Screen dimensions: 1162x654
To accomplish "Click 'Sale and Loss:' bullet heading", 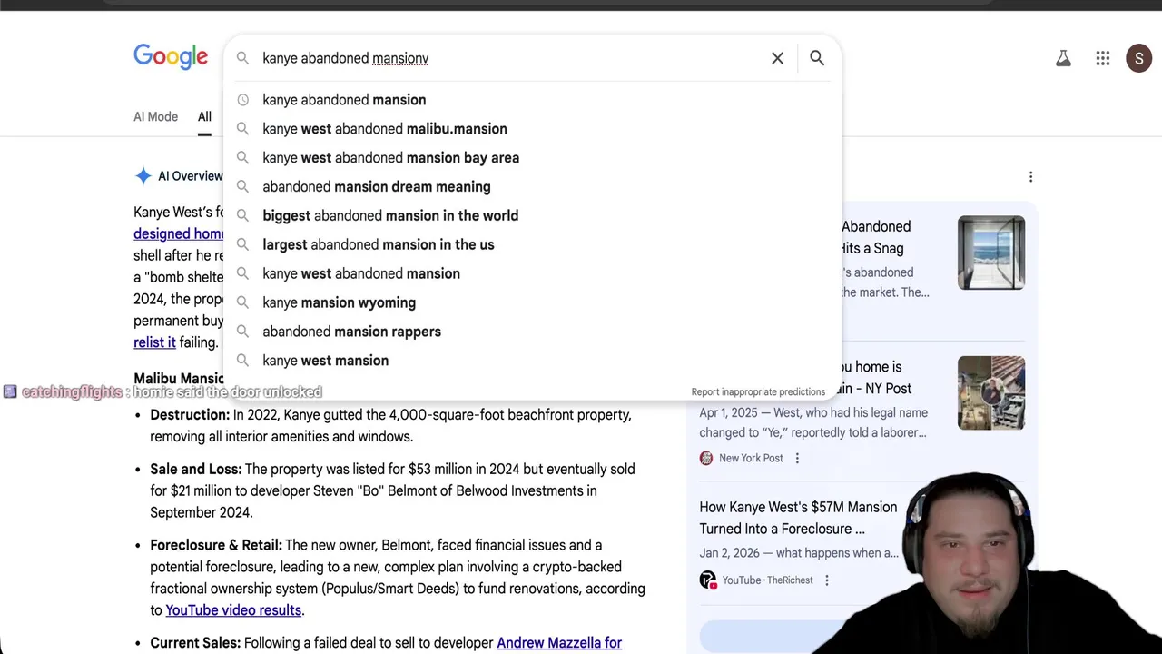I will (196, 469).
